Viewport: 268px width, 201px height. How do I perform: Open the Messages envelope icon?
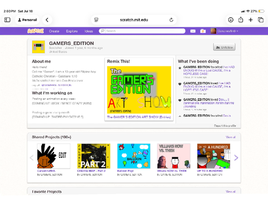click(193, 31)
